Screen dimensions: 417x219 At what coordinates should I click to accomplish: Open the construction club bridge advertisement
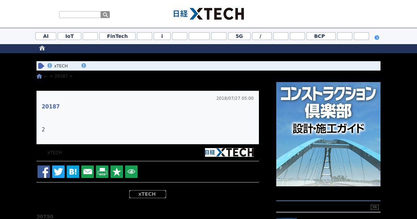click(x=328, y=134)
